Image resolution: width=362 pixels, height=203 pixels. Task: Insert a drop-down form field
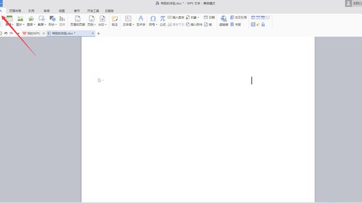[x=263, y=17]
